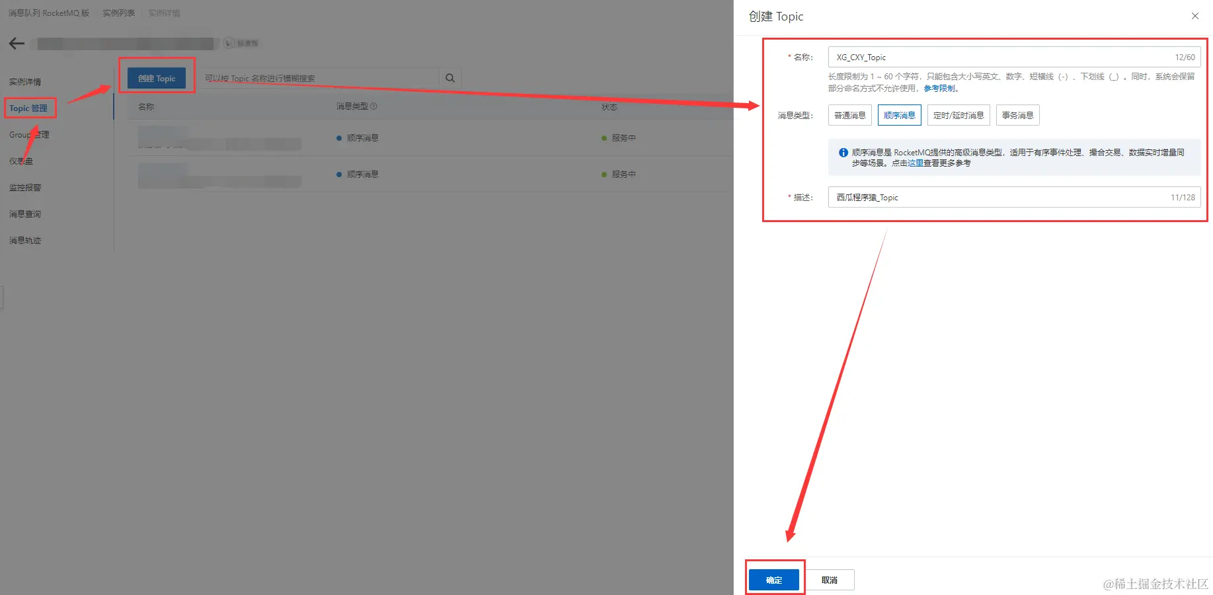Click breadcrumb 消息队列 RocketMQ 版

(x=49, y=13)
